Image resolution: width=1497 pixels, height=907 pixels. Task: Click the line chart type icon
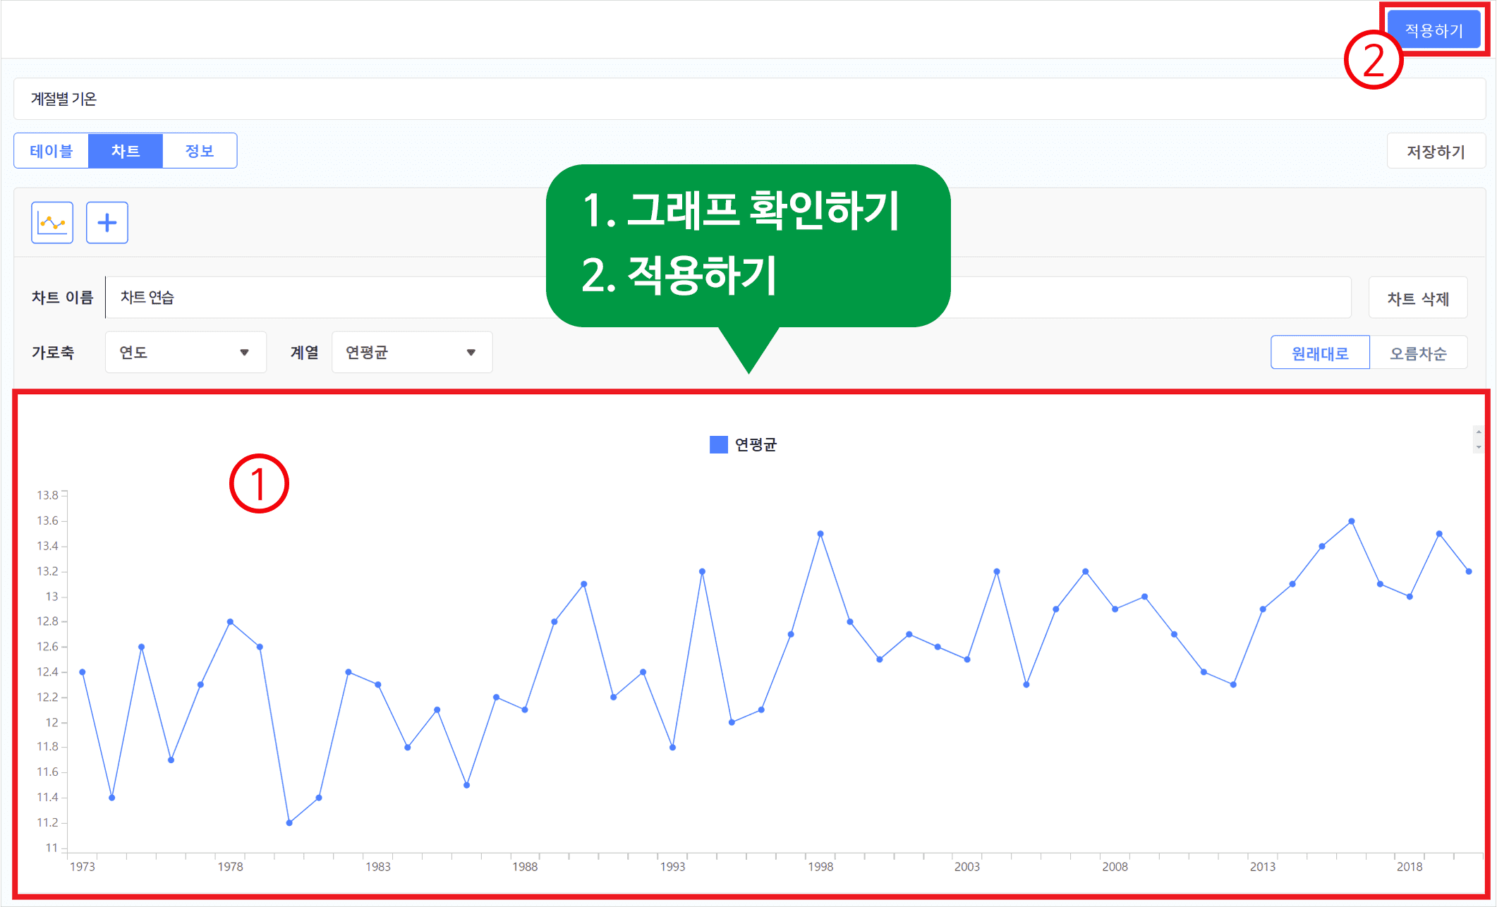(52, 223)
